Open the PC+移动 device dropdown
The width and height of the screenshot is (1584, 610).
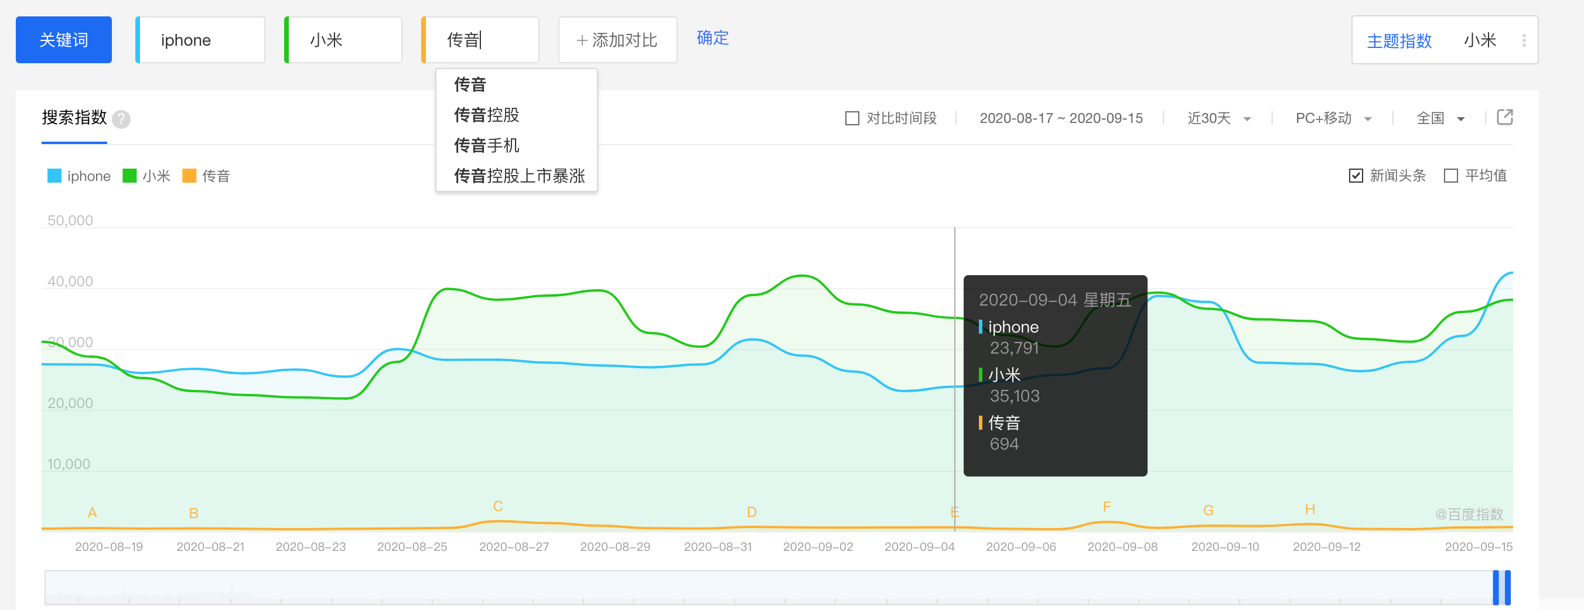pos(1332,118)
